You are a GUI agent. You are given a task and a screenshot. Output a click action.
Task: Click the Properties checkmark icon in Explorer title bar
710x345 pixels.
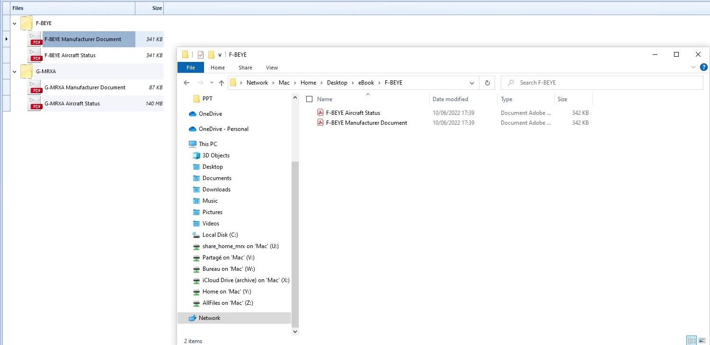click(x=201, y=55)
